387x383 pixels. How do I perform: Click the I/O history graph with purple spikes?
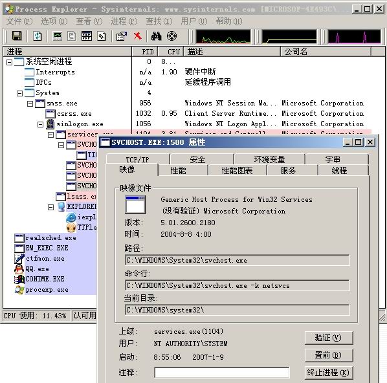click(354, 36)
